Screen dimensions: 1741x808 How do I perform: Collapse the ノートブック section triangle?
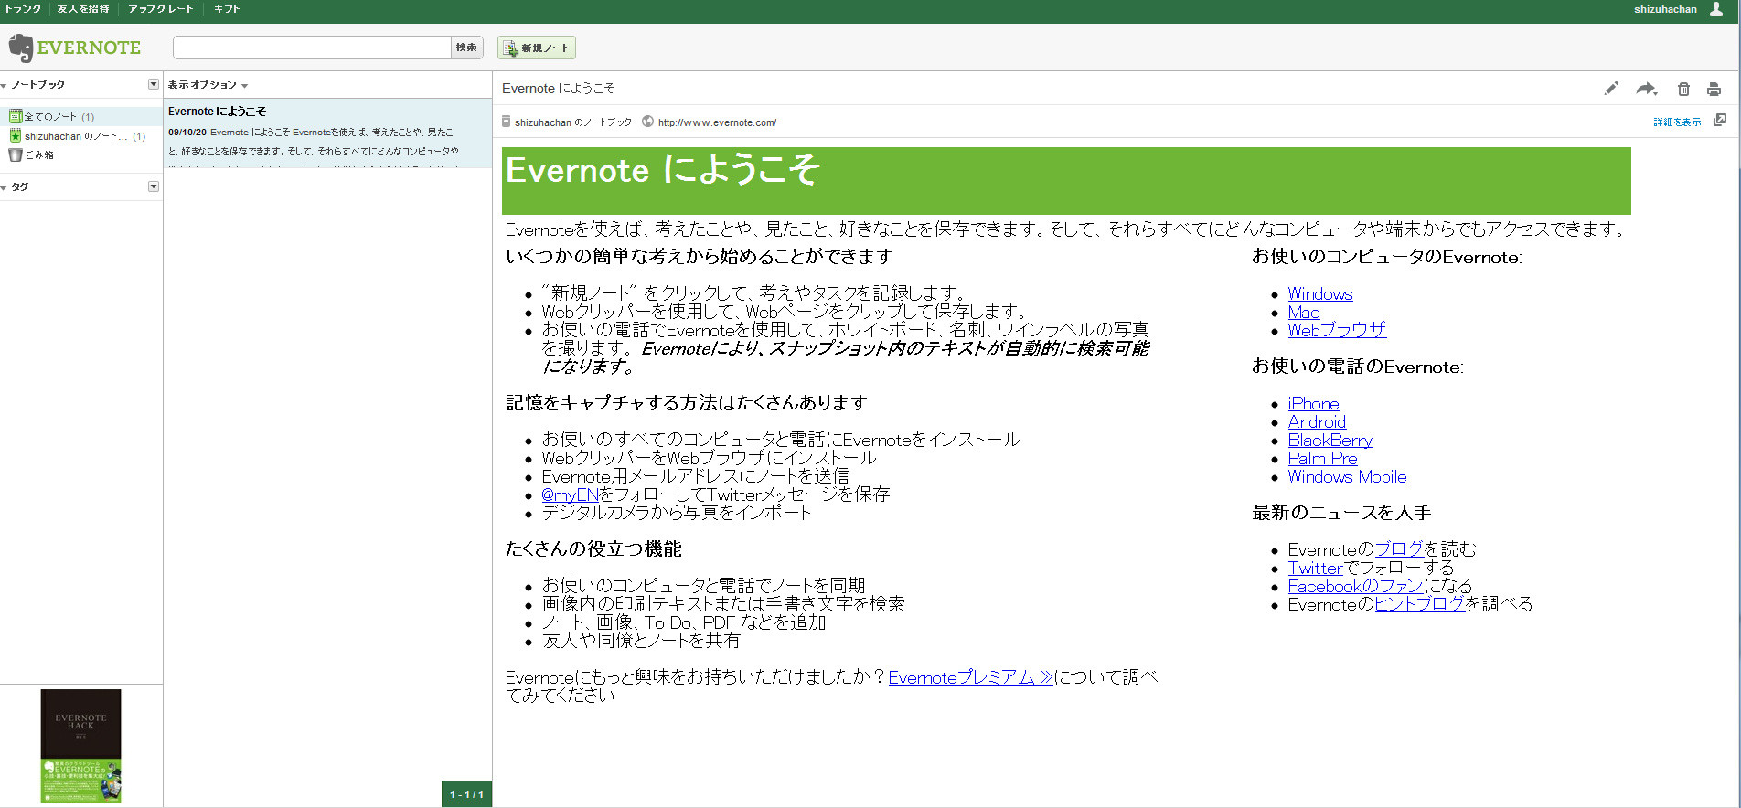click(x=5, y=85)
